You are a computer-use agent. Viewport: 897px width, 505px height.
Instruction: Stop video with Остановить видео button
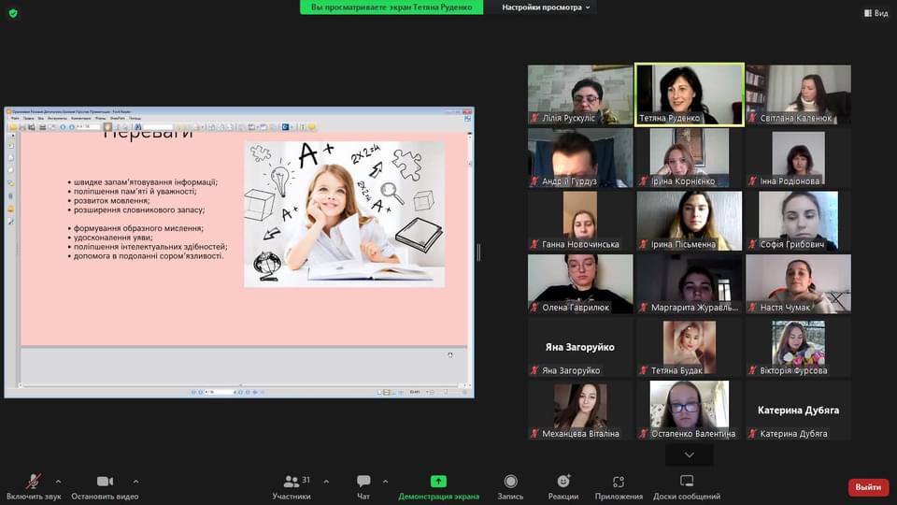coord(105,482)
